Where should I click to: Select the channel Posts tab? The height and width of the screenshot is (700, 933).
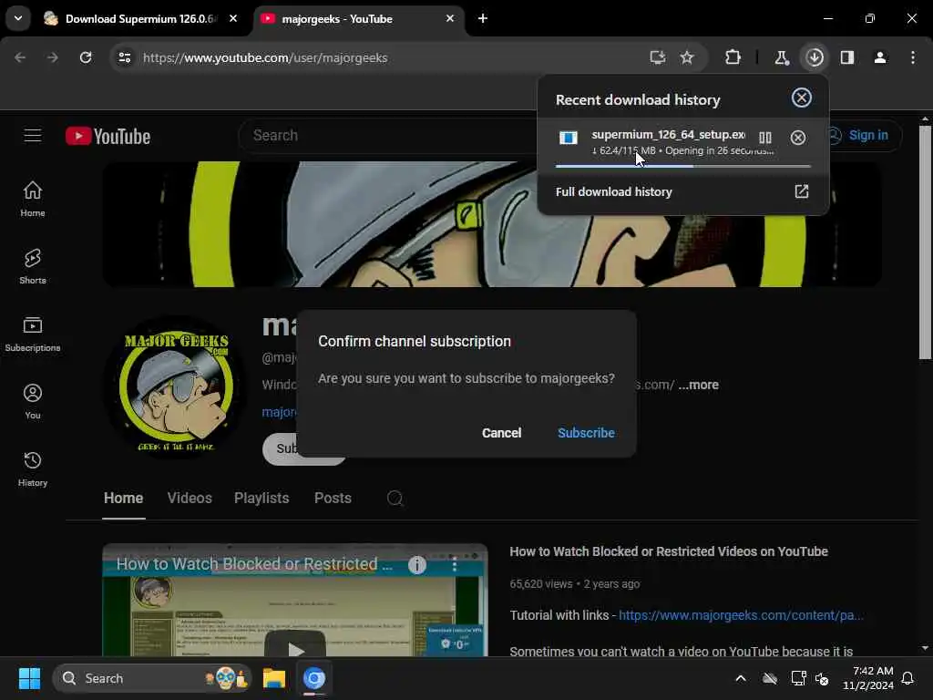(x=333, y=499)
